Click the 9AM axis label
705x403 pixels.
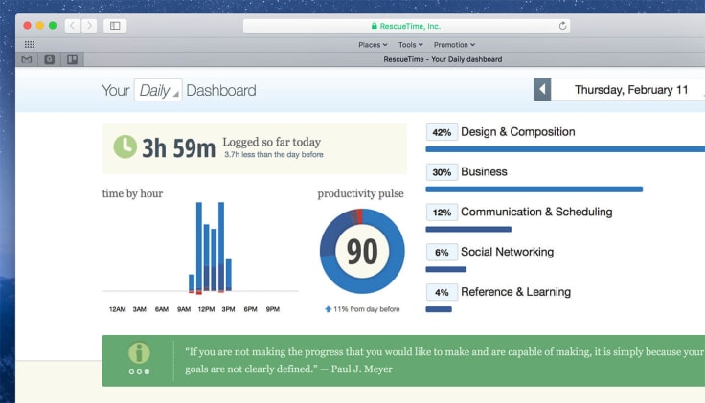point(184,309)
